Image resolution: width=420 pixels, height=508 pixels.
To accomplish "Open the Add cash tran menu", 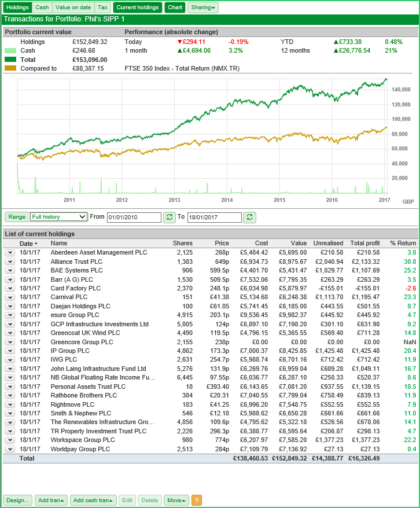I will tap(93, 500).
